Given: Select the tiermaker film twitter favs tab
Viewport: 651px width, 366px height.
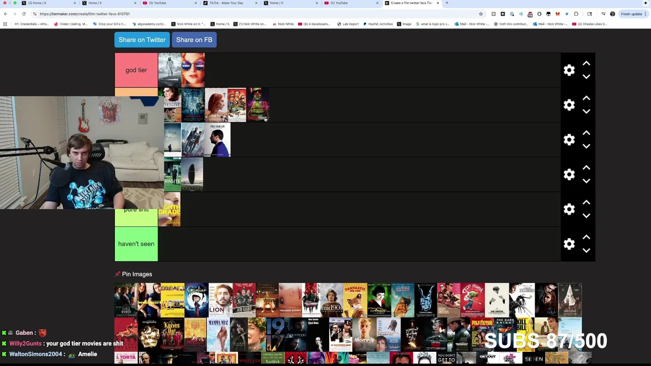Looking at the screenshot, I should pyautogui.click(x=411, y=3).
